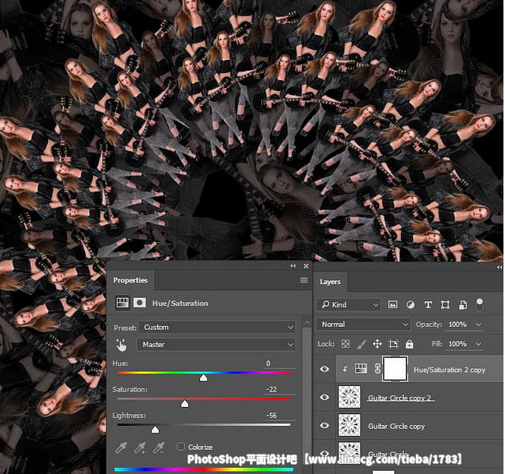Enable the Colorize checkbox
505x474 pixels.
coord(181,446)
